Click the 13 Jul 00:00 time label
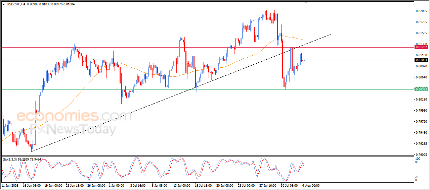 click(181, 185)
